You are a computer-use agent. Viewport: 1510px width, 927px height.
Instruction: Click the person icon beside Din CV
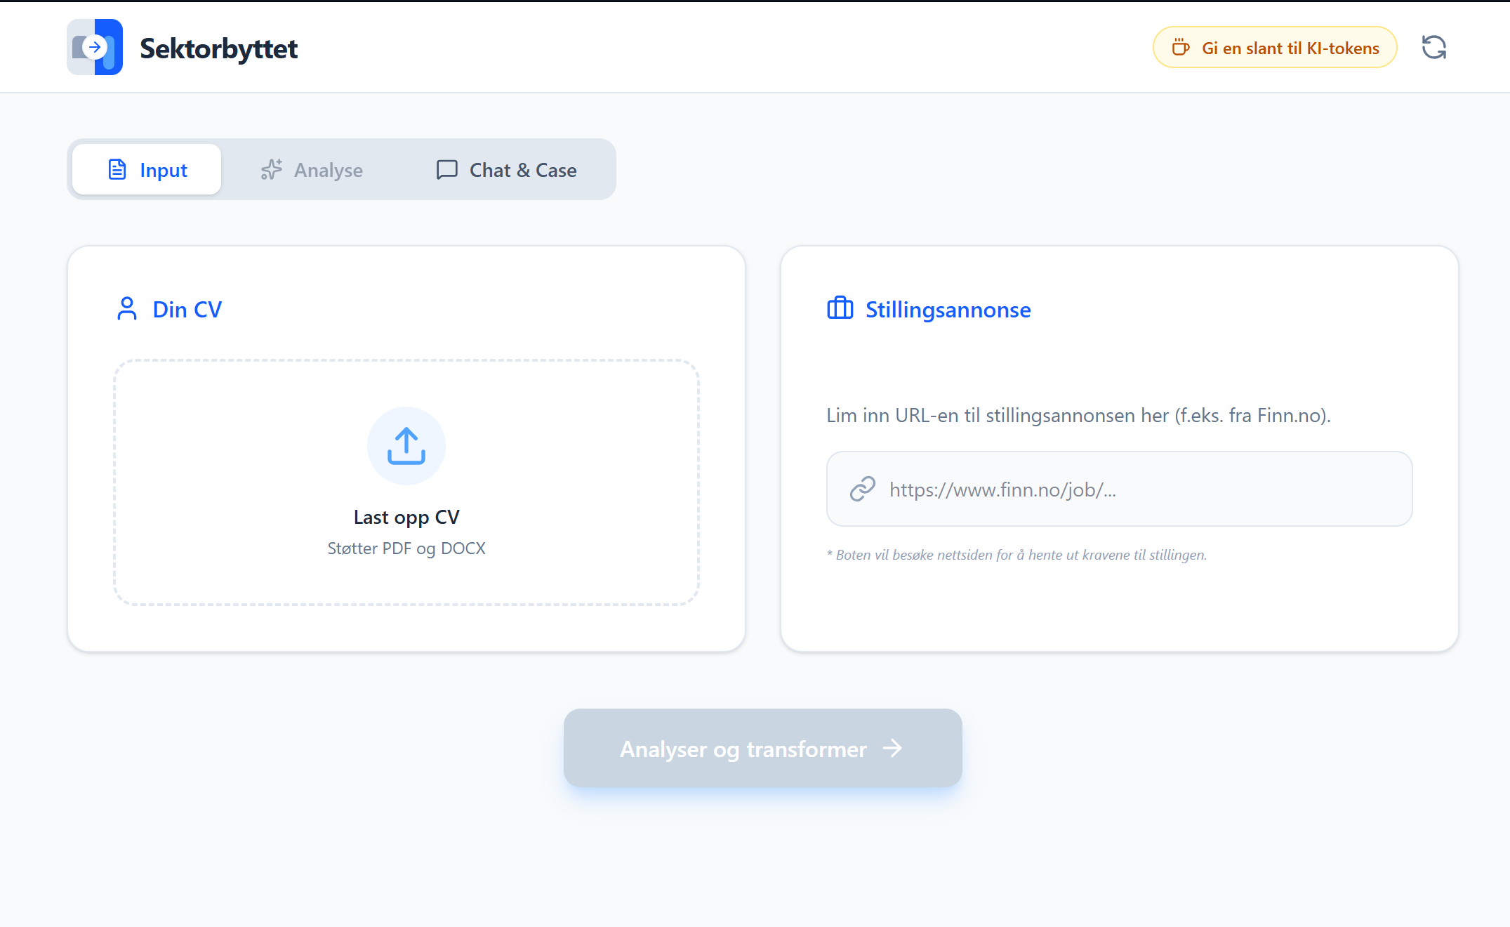[x=127, y=309]
